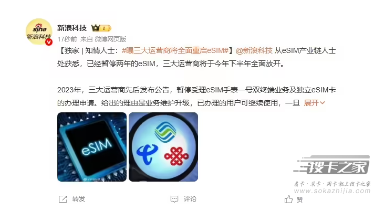Click the comment speech bubble icon
374x211 pixels.
pyautogui.click(x=174, y=199)
